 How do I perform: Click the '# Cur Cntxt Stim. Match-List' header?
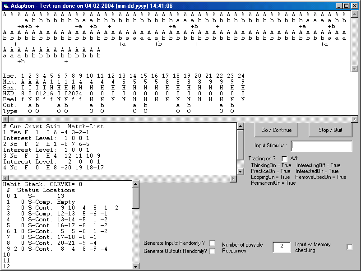click(x=53, y=126)
